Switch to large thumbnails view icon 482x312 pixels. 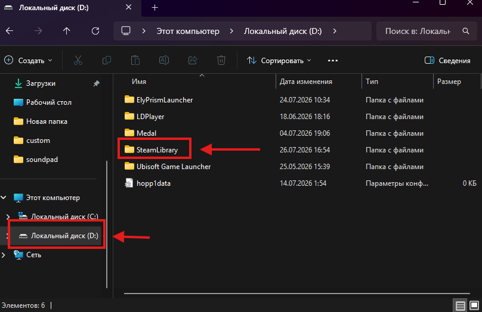(x=474, y=305)
